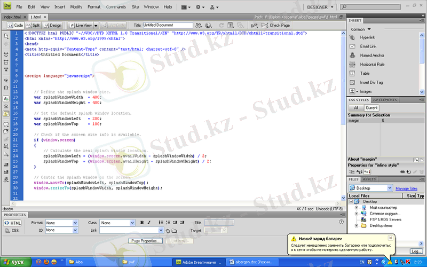Click the Properties panel help icon
This screenshot has height=267, width=427.
[x=342, y=222]
